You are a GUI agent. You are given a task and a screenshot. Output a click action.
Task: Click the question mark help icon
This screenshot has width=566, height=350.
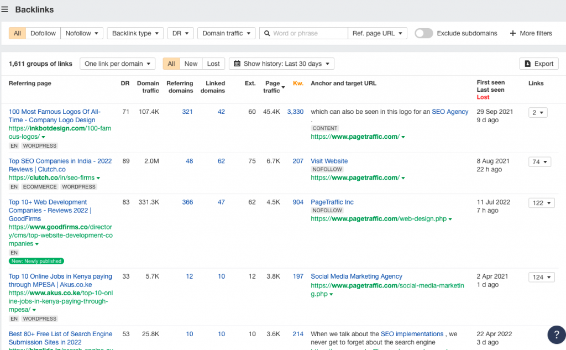tap(556, 335)
